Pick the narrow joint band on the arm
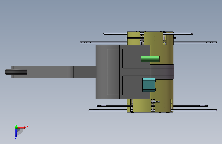 (71, 72)
